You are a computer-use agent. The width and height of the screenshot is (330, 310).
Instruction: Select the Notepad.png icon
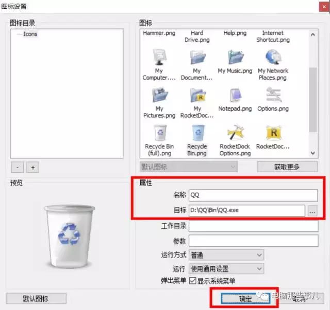click(236, 95)
